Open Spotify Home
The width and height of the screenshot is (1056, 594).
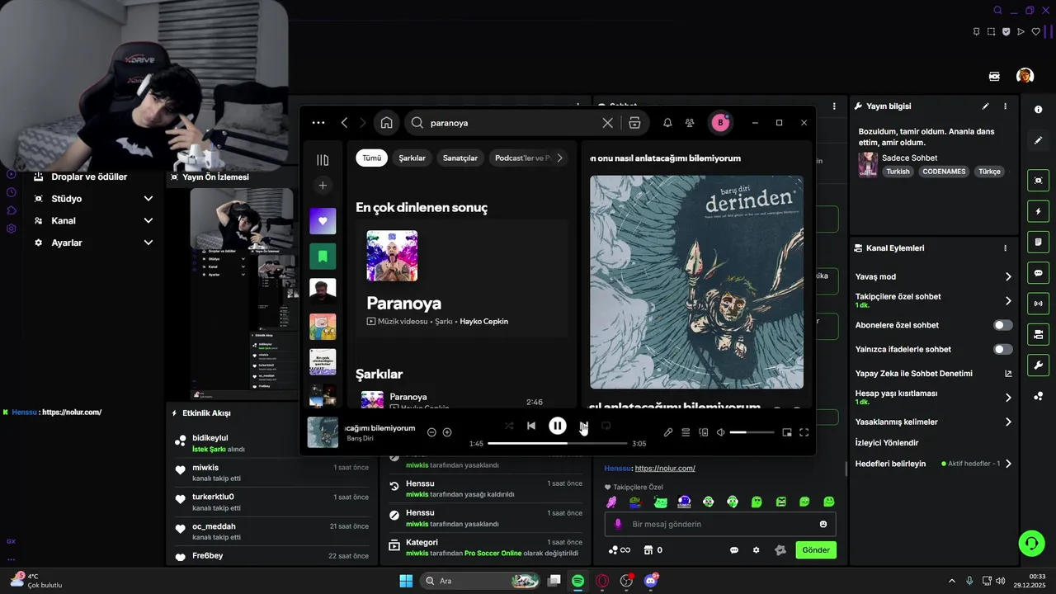pyautogui.click(x=386, y=123)
